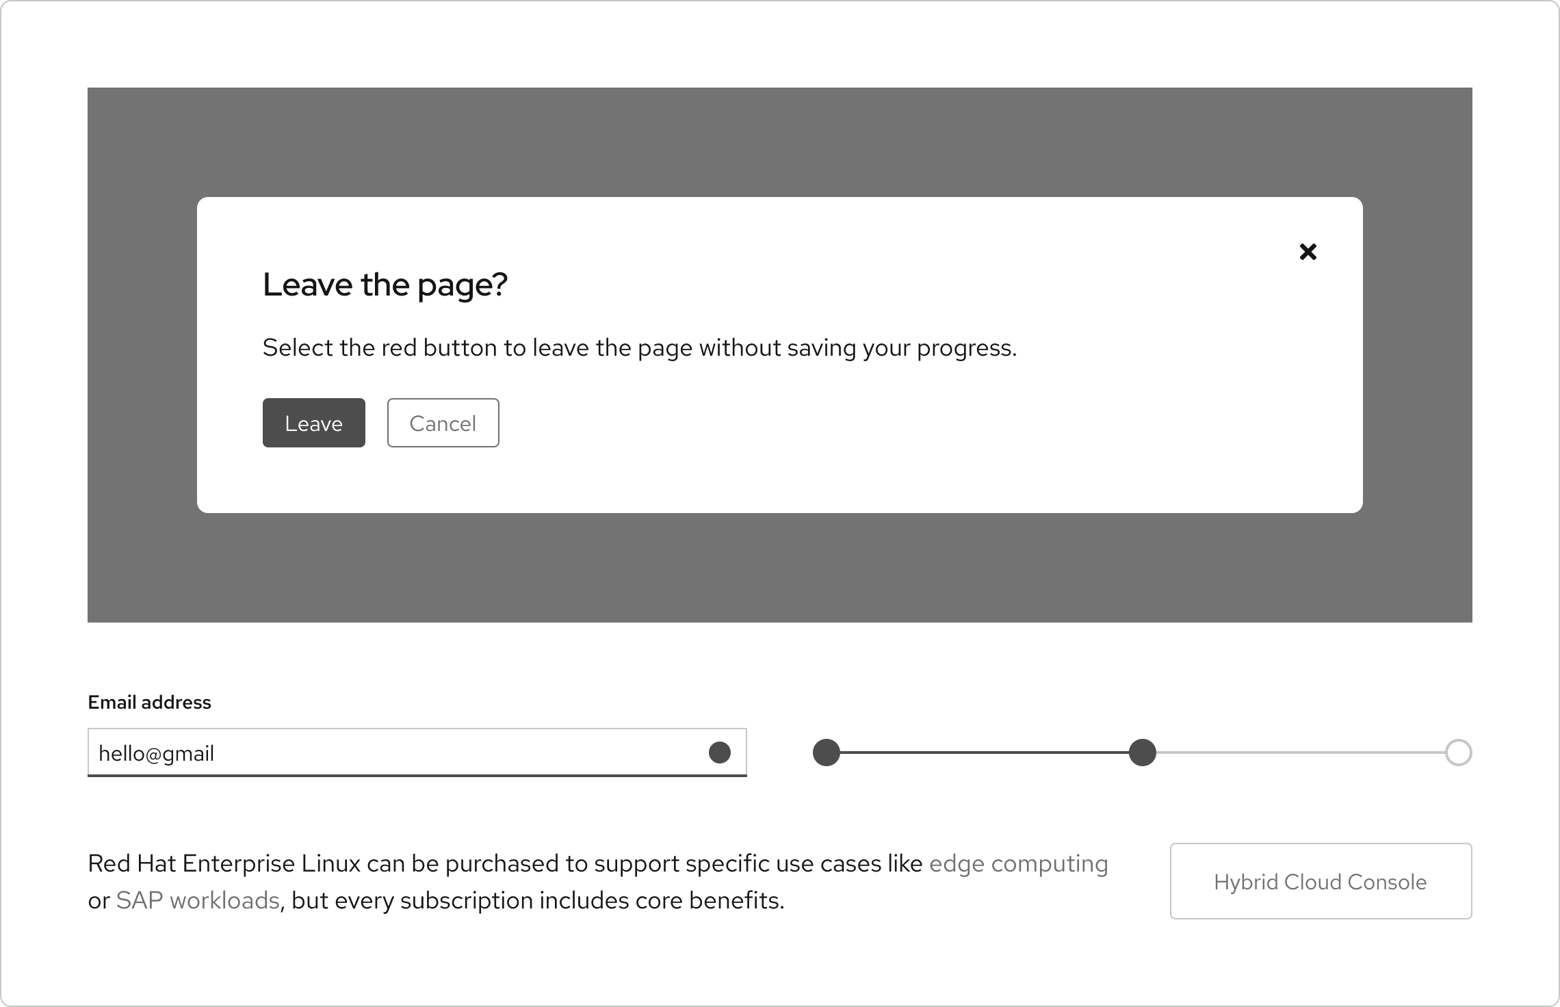Click the dot icon inside the email field

tap(718, 753)
